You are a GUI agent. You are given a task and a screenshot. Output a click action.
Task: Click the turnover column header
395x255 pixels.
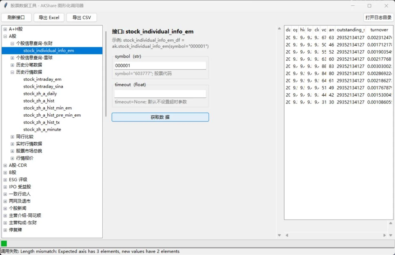[x=379, y=30]
